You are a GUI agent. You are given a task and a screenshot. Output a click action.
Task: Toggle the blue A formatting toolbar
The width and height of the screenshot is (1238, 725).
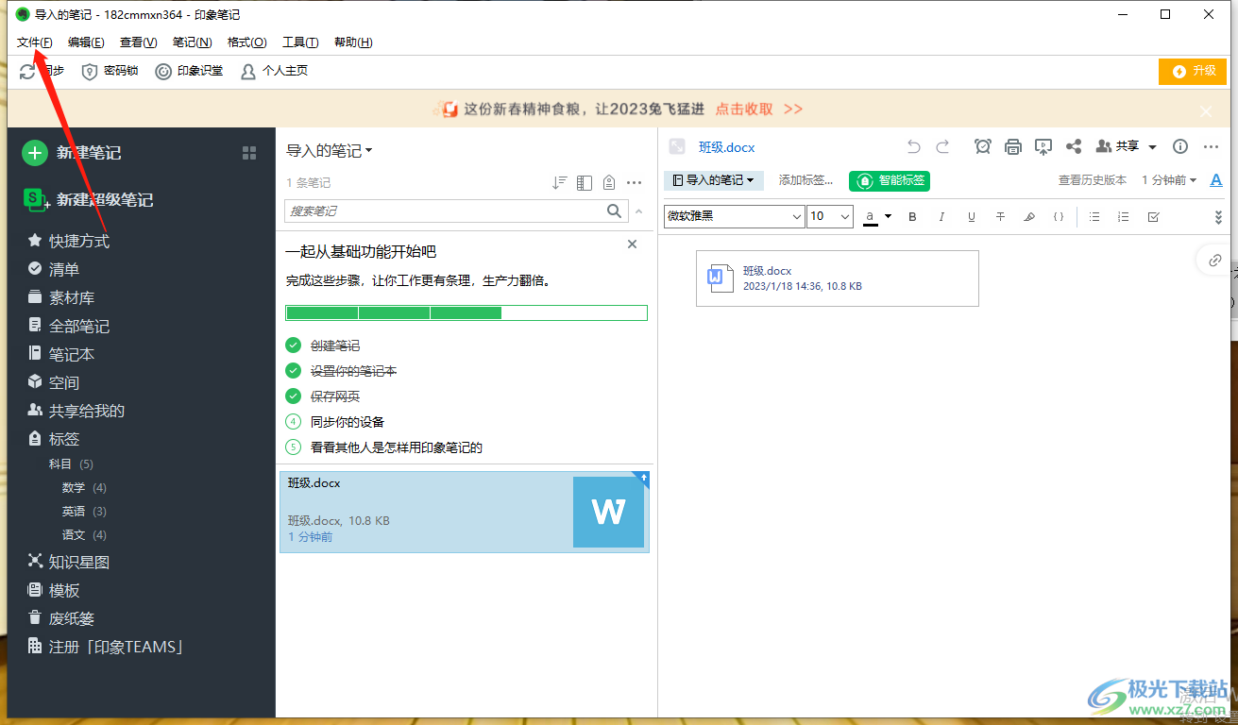(1216, 180)
